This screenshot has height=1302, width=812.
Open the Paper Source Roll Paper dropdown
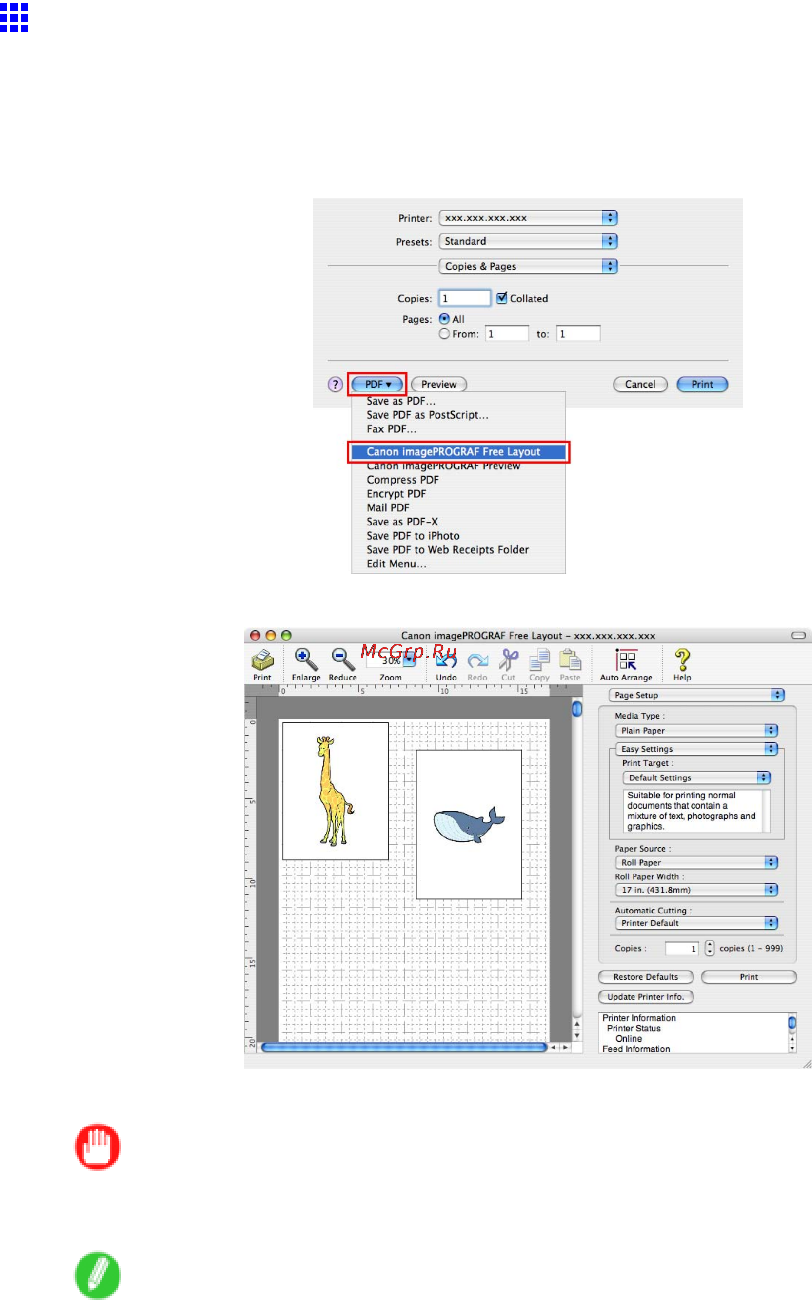[x=696, y=862]
